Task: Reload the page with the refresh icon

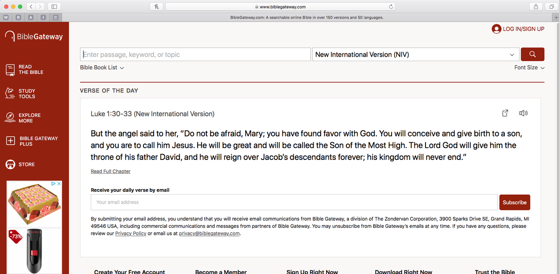Action: point(391,7)
